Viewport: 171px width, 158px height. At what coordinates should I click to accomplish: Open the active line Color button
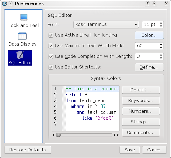[149, 35]
